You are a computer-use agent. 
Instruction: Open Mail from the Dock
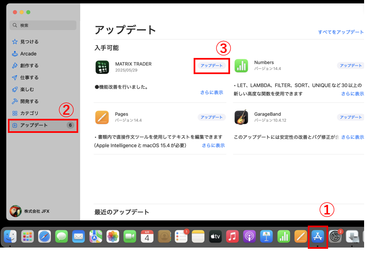79,236
